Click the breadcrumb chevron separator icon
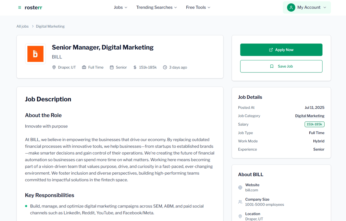This screenshot has height=221, width=346. (33, 26)
